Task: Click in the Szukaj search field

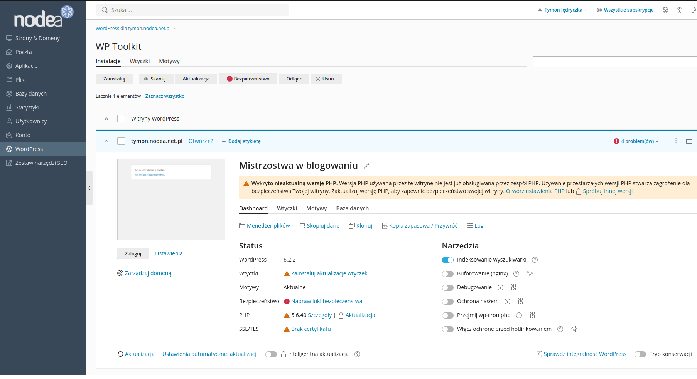Action: point(192,10)
